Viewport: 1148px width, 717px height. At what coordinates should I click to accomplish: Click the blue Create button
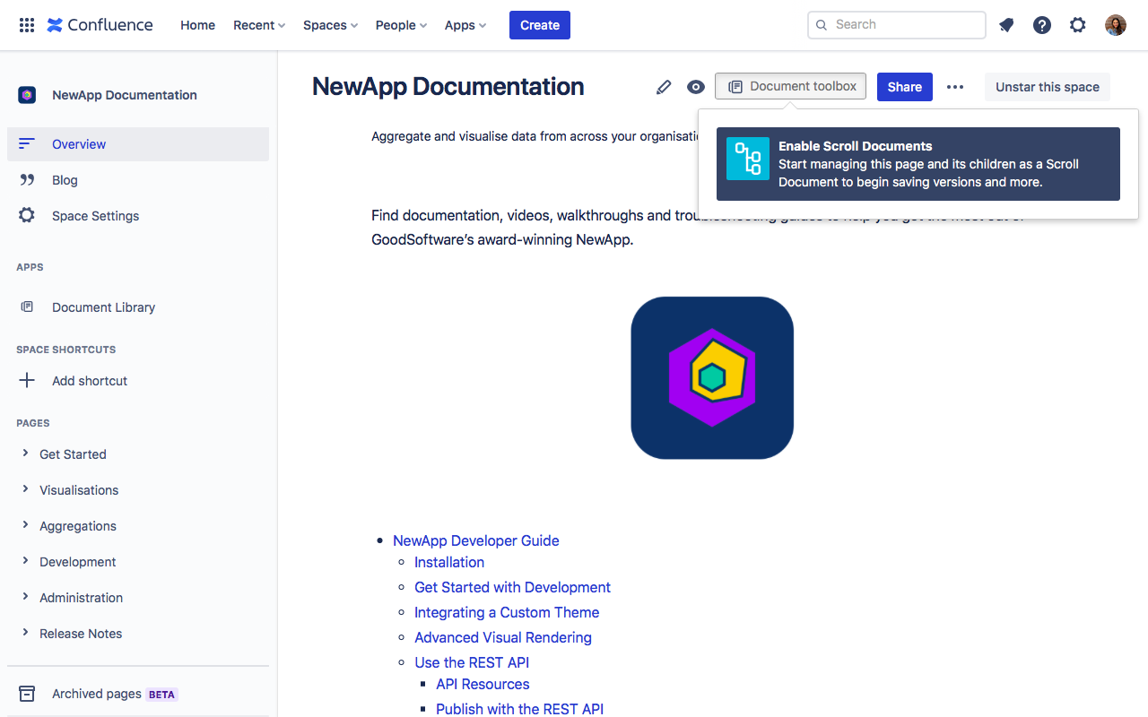[539, 25]
